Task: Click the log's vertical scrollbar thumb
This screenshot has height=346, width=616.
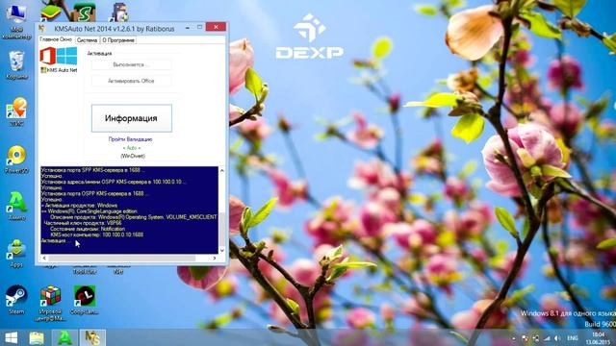Action: [x=222, y=229]
